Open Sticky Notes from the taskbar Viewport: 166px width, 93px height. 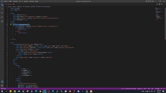coord(11,91)
